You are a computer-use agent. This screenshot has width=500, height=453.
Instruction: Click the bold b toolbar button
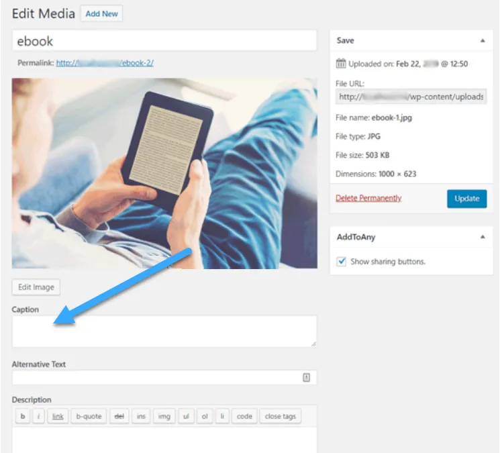pyautogui.click(x=23, y=416)
